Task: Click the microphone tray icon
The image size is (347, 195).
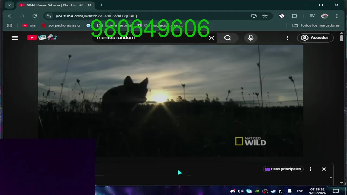Action: tap(290, 191)
